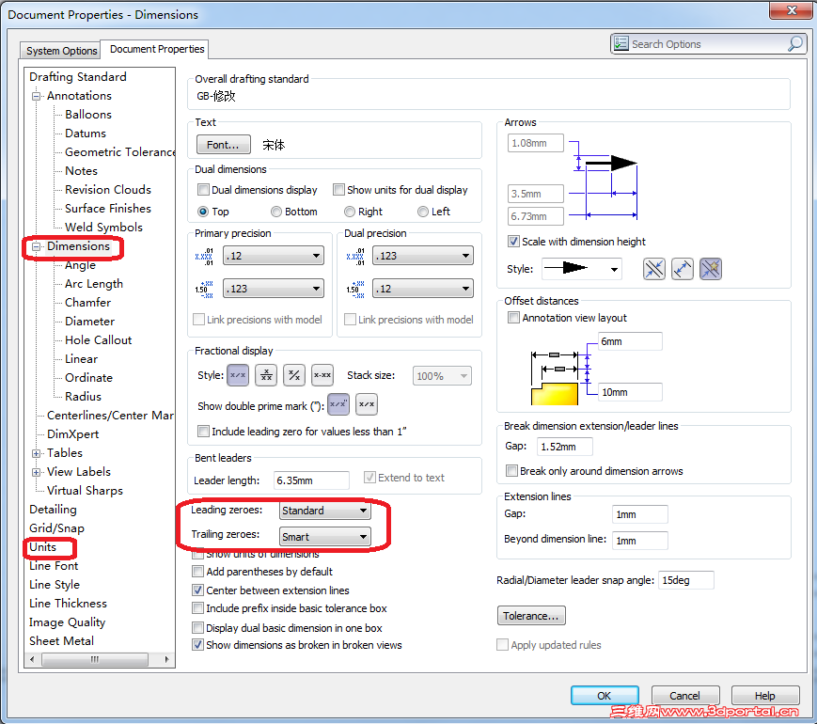Select the Right radio button

350,212
